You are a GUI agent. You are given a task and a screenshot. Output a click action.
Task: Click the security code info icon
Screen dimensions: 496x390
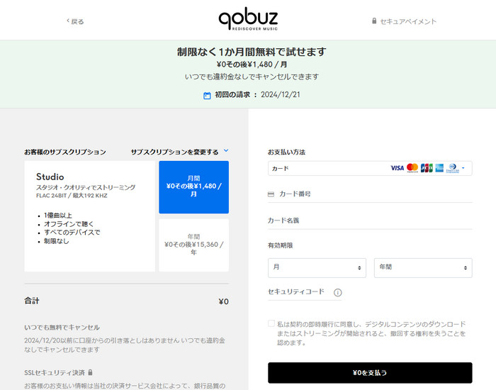tap(337, 292)
